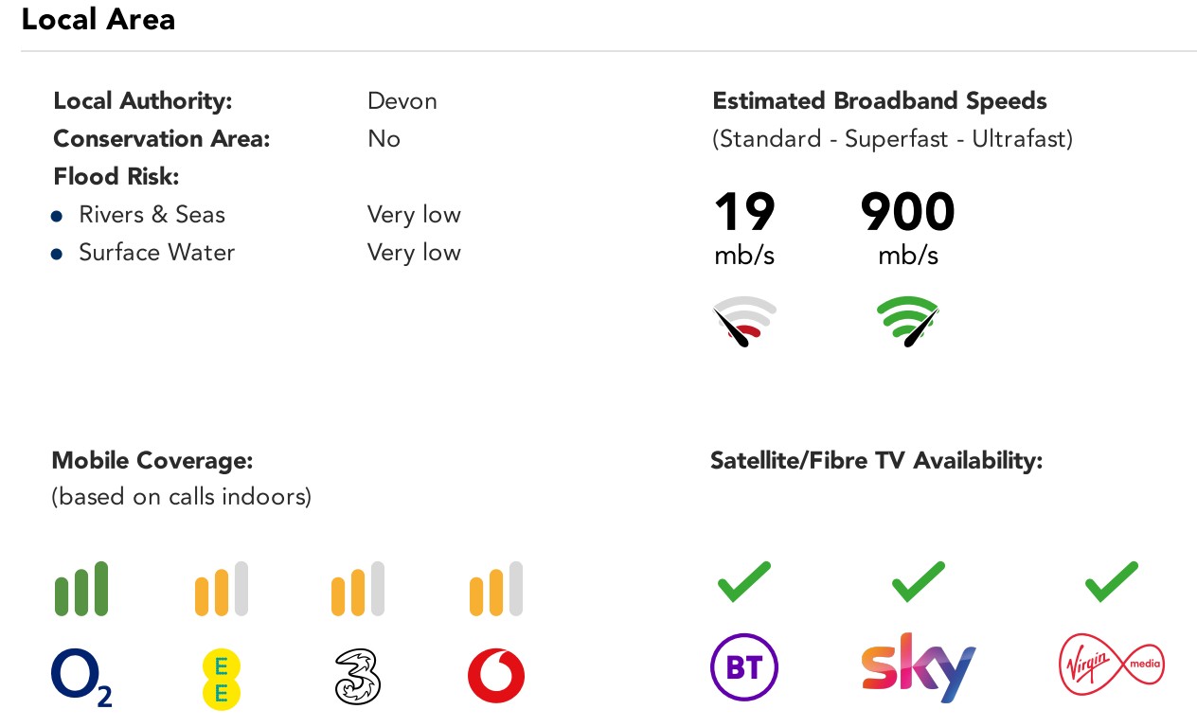Click the green checkmark above Virgin Media
Viewport: 1197px width, 727px height.
click(x=1111, y=581)
